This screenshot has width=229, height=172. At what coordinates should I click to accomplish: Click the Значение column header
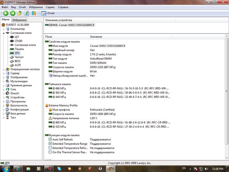tap(96, 37)
